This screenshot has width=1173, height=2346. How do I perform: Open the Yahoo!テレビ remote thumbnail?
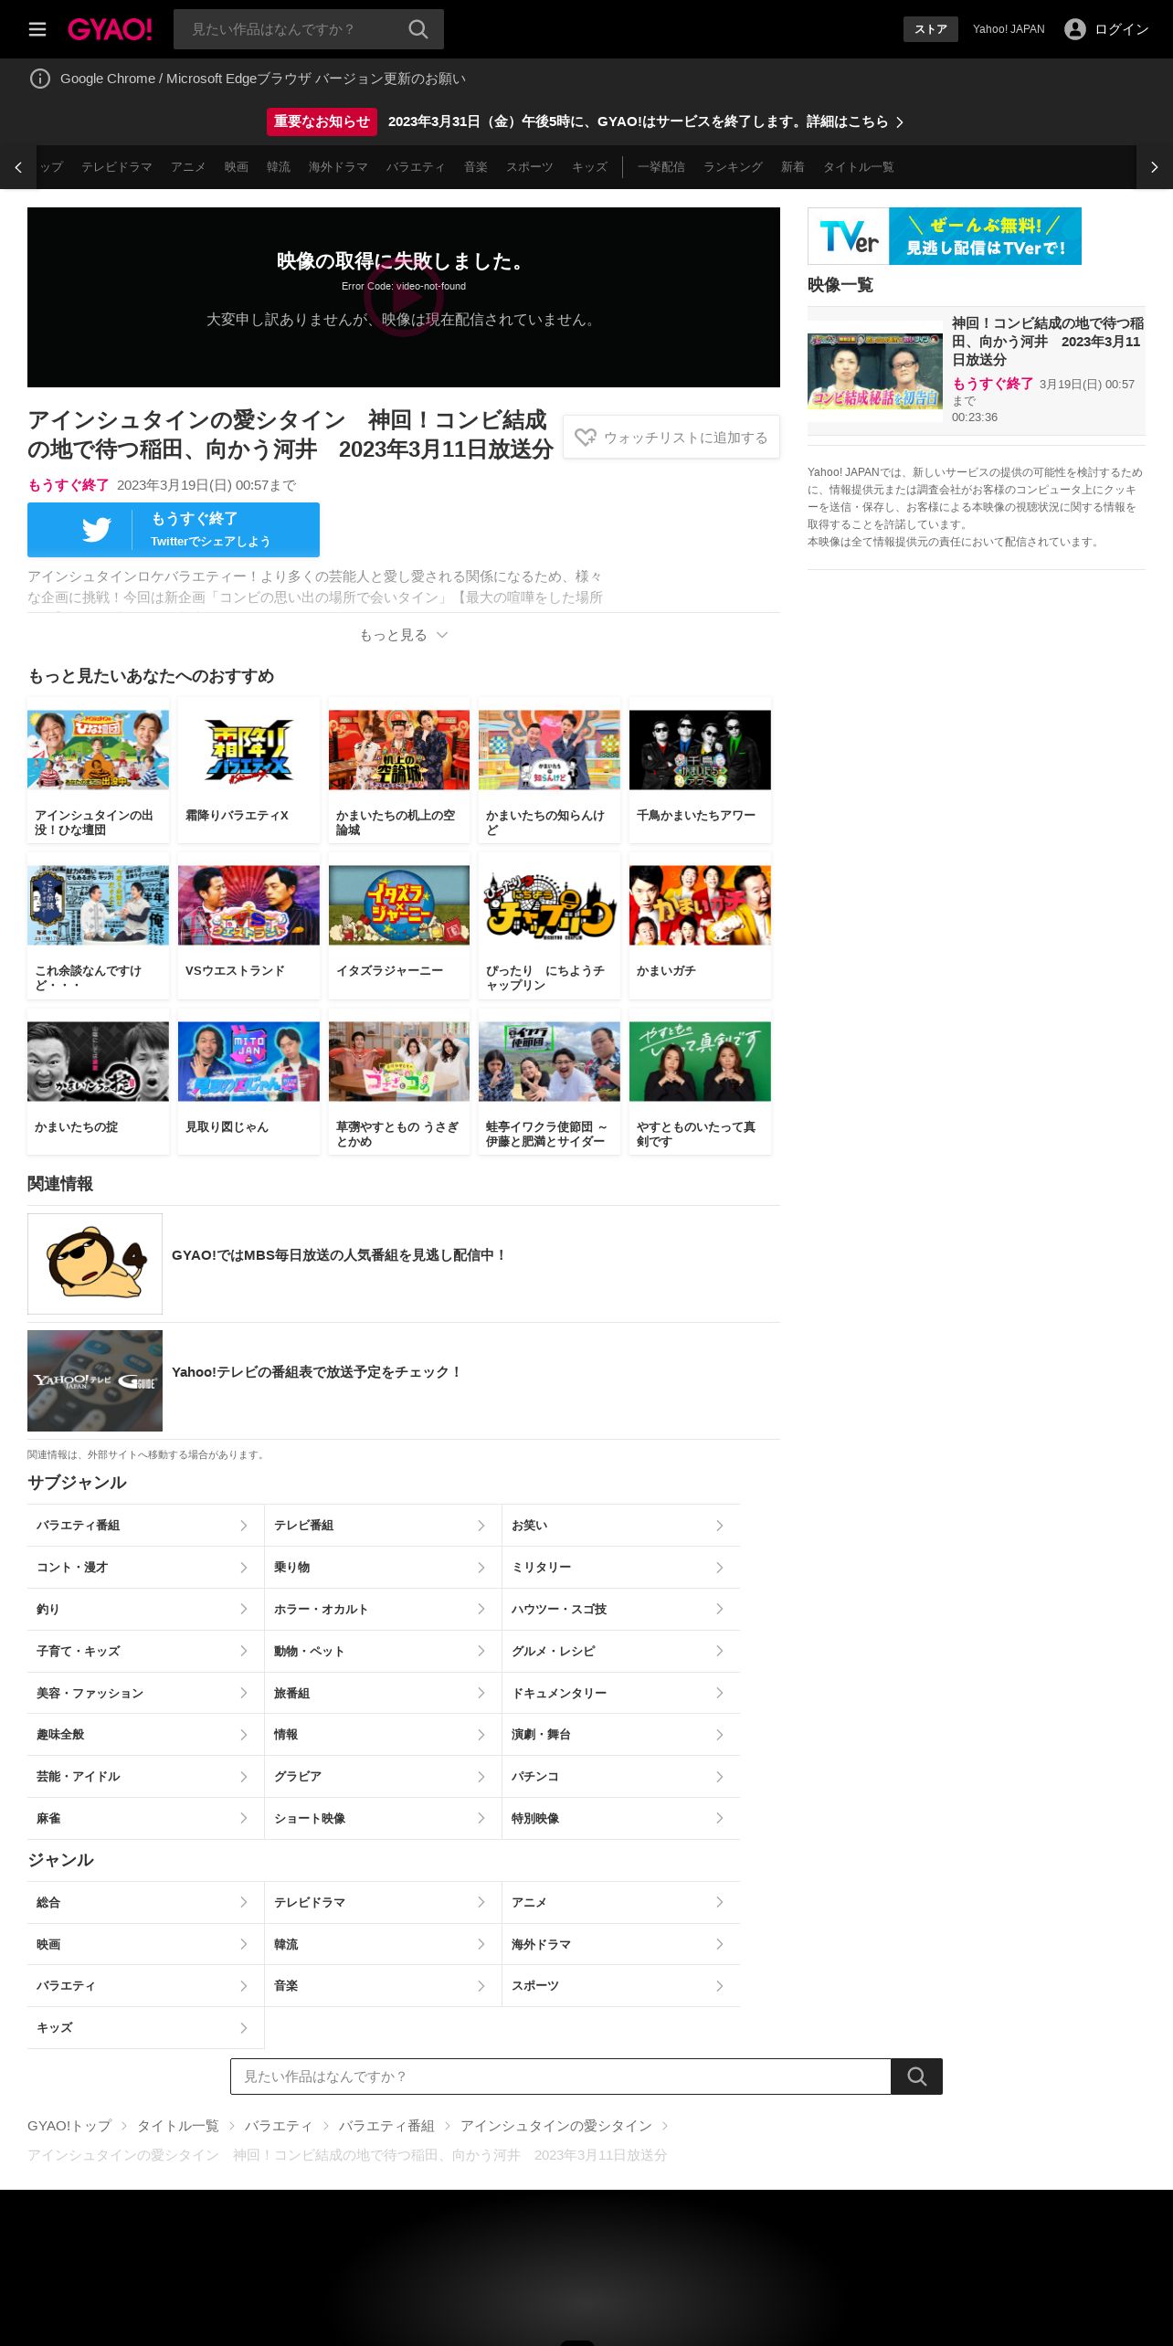click(95, 1380)
